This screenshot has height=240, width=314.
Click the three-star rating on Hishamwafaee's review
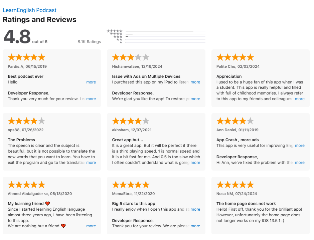[131, 57]
